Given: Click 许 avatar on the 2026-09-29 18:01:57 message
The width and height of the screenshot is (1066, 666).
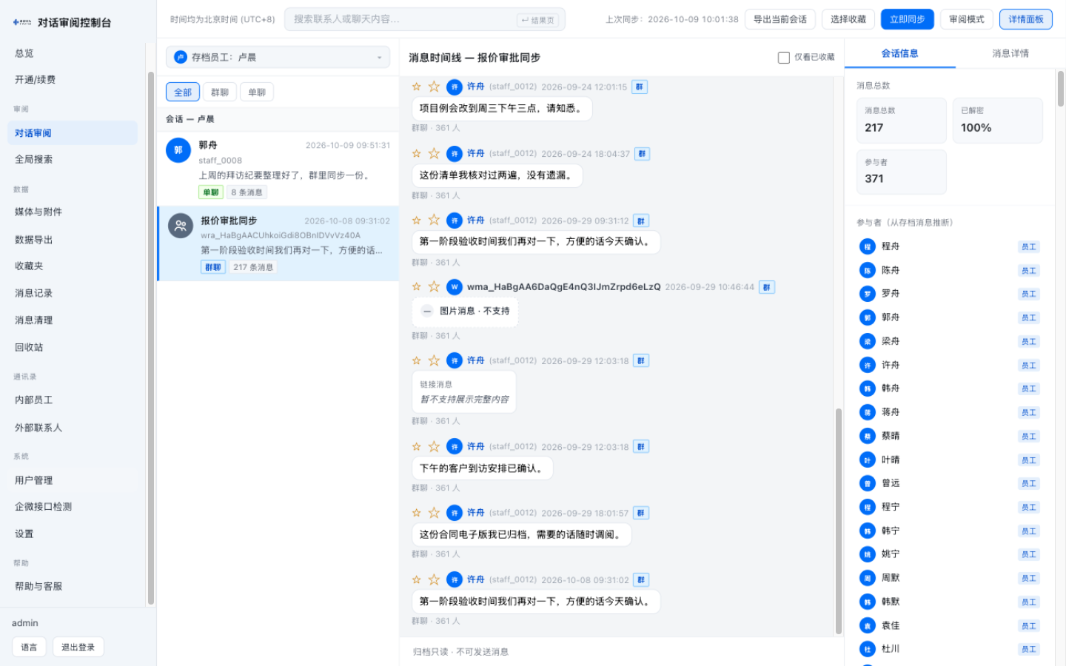Looking at the screenshot, I should point(455,513).
